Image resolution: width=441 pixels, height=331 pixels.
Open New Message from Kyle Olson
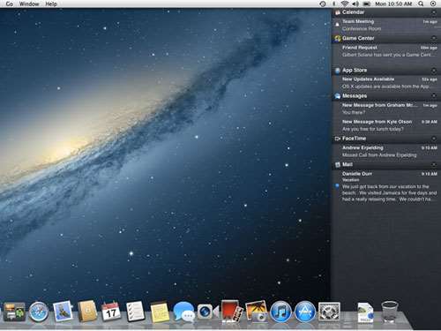(x=386, y=125)
